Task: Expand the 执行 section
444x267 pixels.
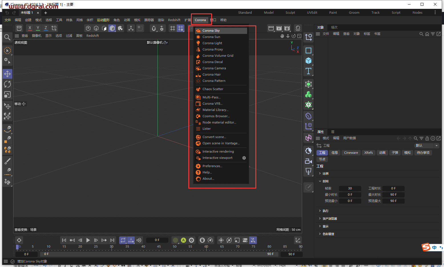Action: (x=325, y=211)
